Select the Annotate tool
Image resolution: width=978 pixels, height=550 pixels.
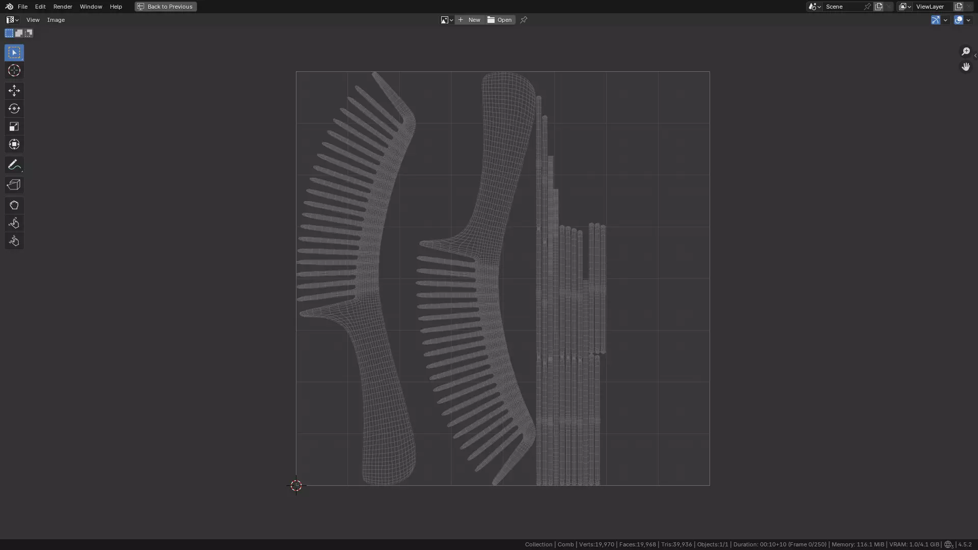14,165
